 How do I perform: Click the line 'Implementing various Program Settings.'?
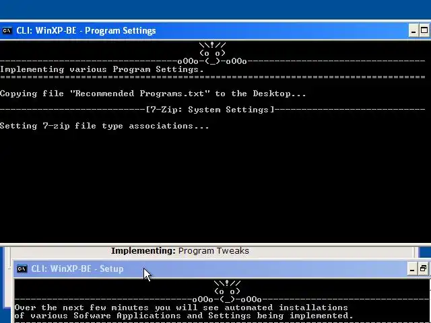(102, 69)
